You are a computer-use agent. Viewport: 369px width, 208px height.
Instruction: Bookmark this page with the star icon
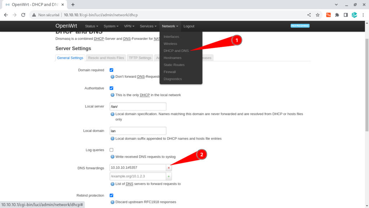point(318,15)
